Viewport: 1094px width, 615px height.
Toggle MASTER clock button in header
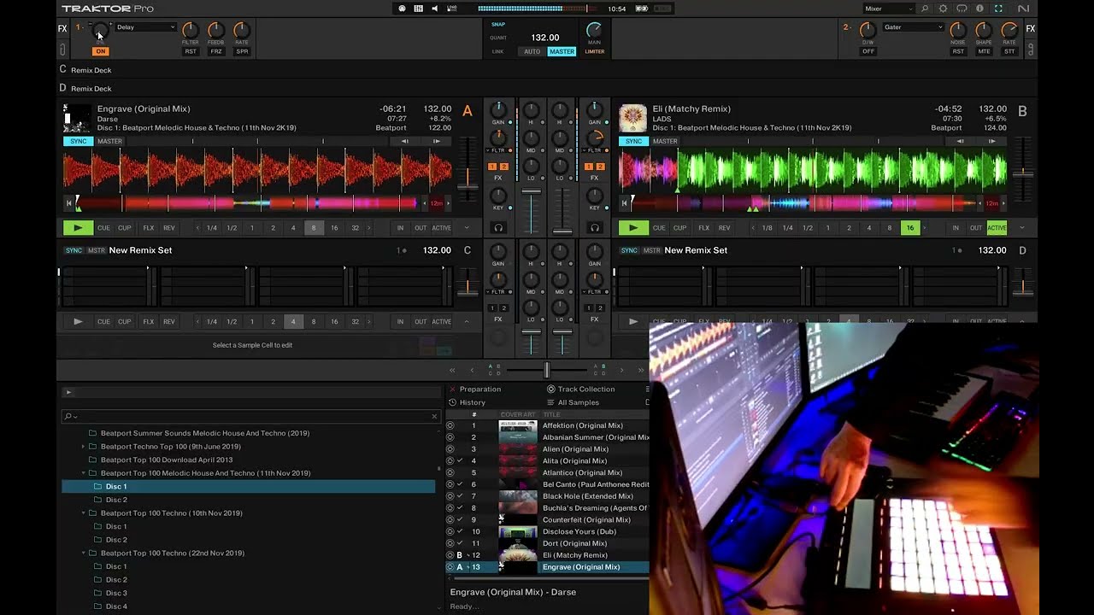tap(562, 51)
